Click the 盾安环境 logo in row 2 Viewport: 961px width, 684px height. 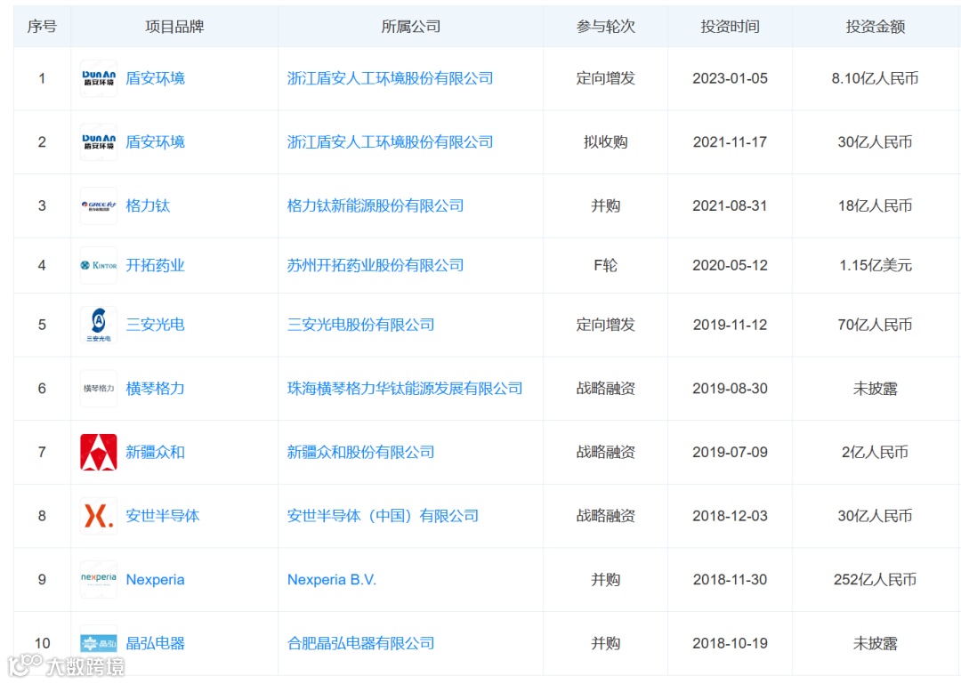pyautogui.click(x=98, y=142)
